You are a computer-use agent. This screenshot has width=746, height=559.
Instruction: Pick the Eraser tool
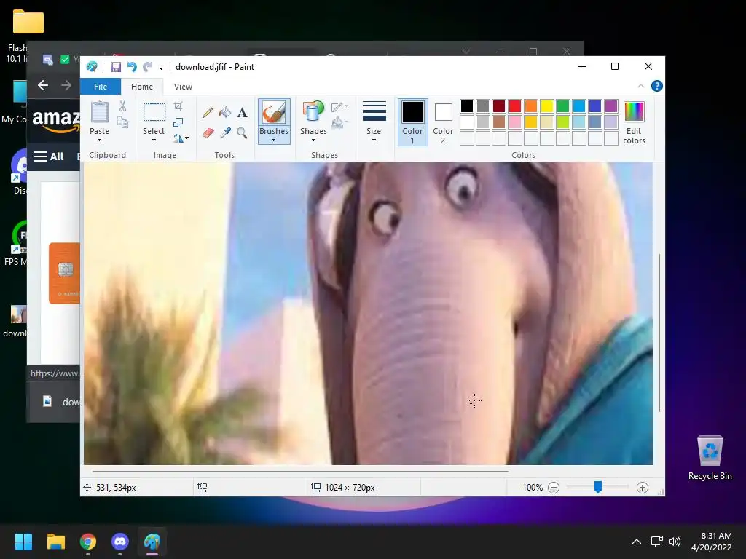point(208,132)
